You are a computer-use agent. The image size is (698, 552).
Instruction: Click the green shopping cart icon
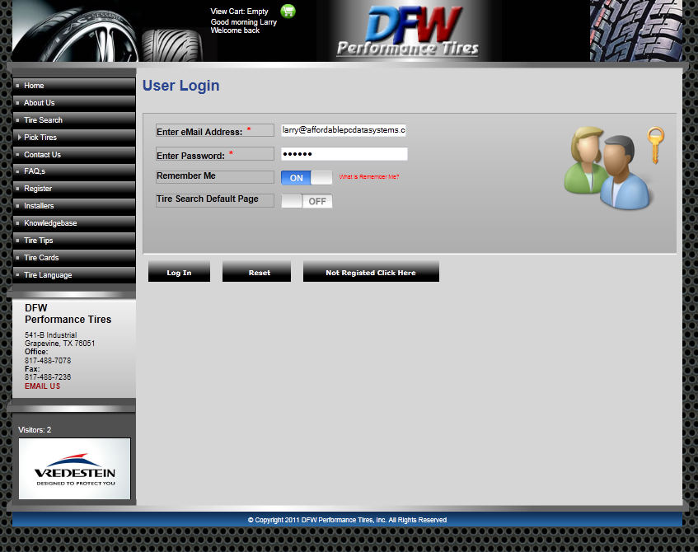[x=288, y=11]
